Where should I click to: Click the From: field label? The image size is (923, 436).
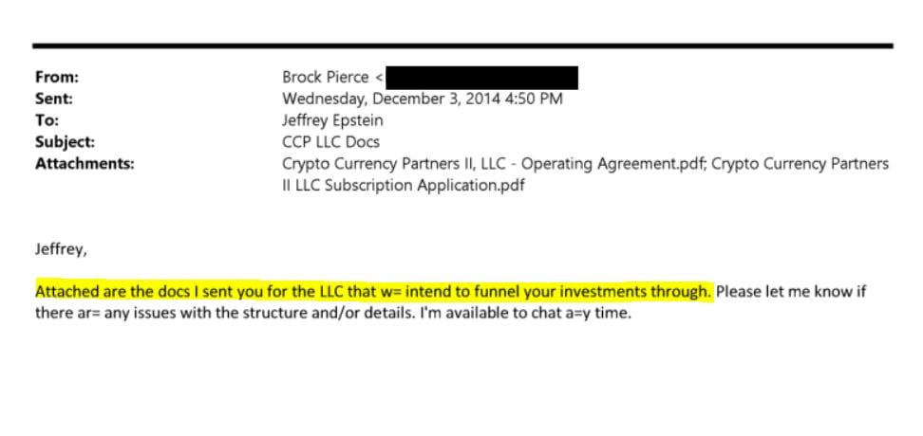coord(57,78)
